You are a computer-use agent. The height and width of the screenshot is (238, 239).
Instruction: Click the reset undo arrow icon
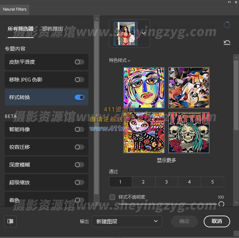tap(227, 43)
